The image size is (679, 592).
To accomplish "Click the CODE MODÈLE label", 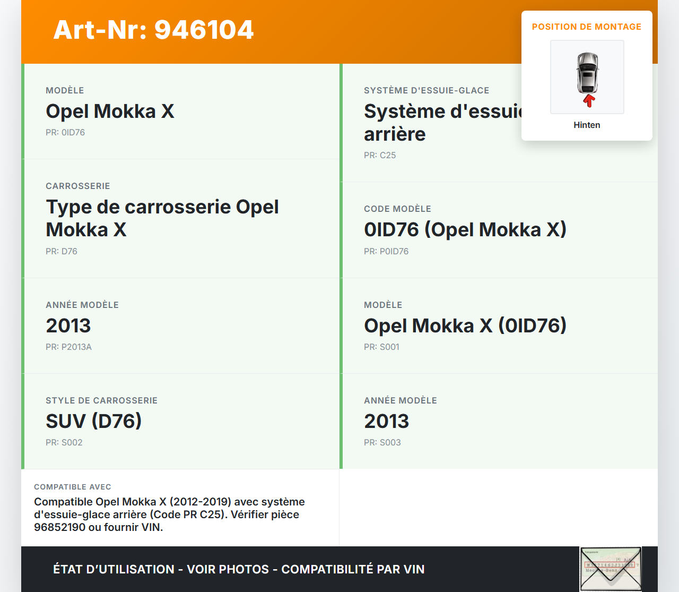I will (x=397, y=209).
